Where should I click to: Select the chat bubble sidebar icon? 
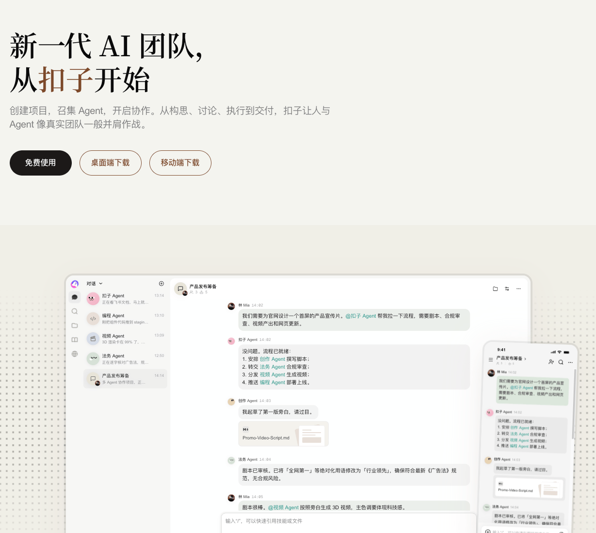click(x=75, y=297)
